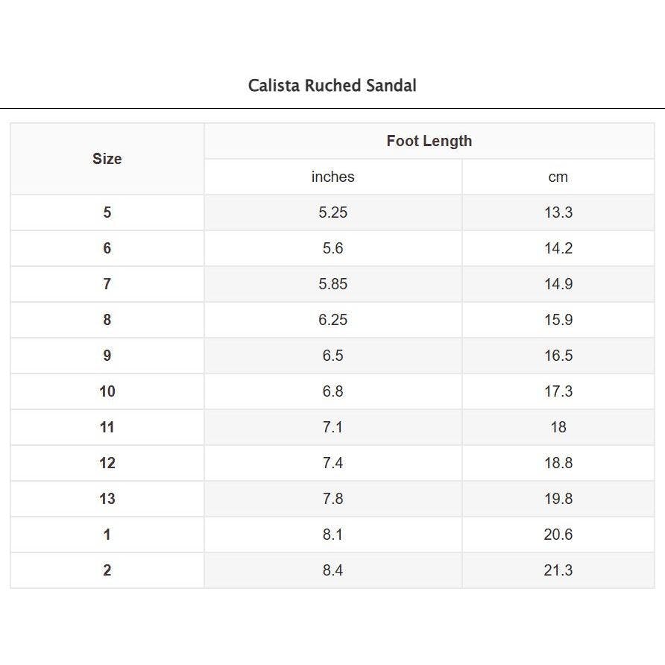Select the Size column header
Image resolution: width=665 pixels, height=665 pixels.
click(107, 159)
